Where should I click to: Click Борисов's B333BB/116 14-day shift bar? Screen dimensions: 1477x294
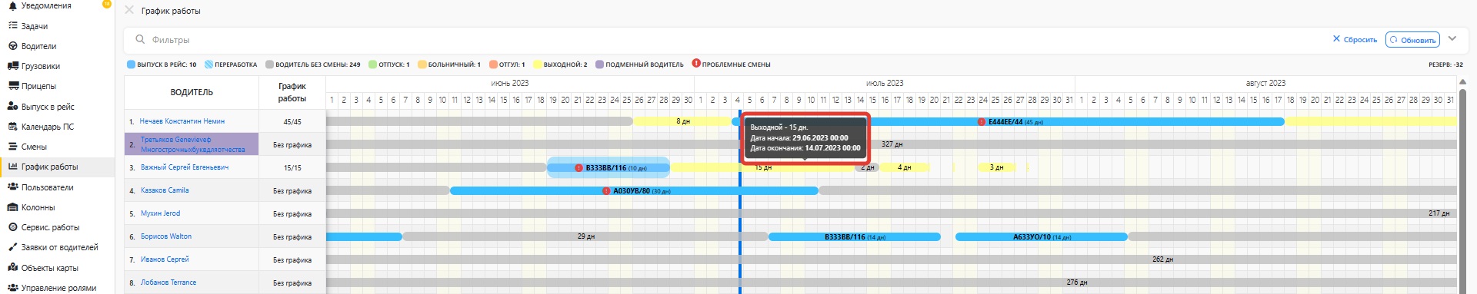tap(855, 237)
